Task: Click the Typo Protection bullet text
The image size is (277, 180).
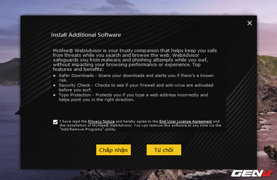Action: [x=133, y=97]
